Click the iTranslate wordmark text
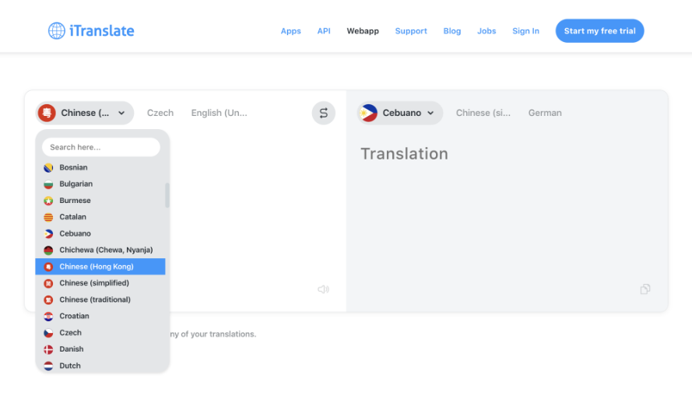This screenshot has height=399, width=692. 102,31
